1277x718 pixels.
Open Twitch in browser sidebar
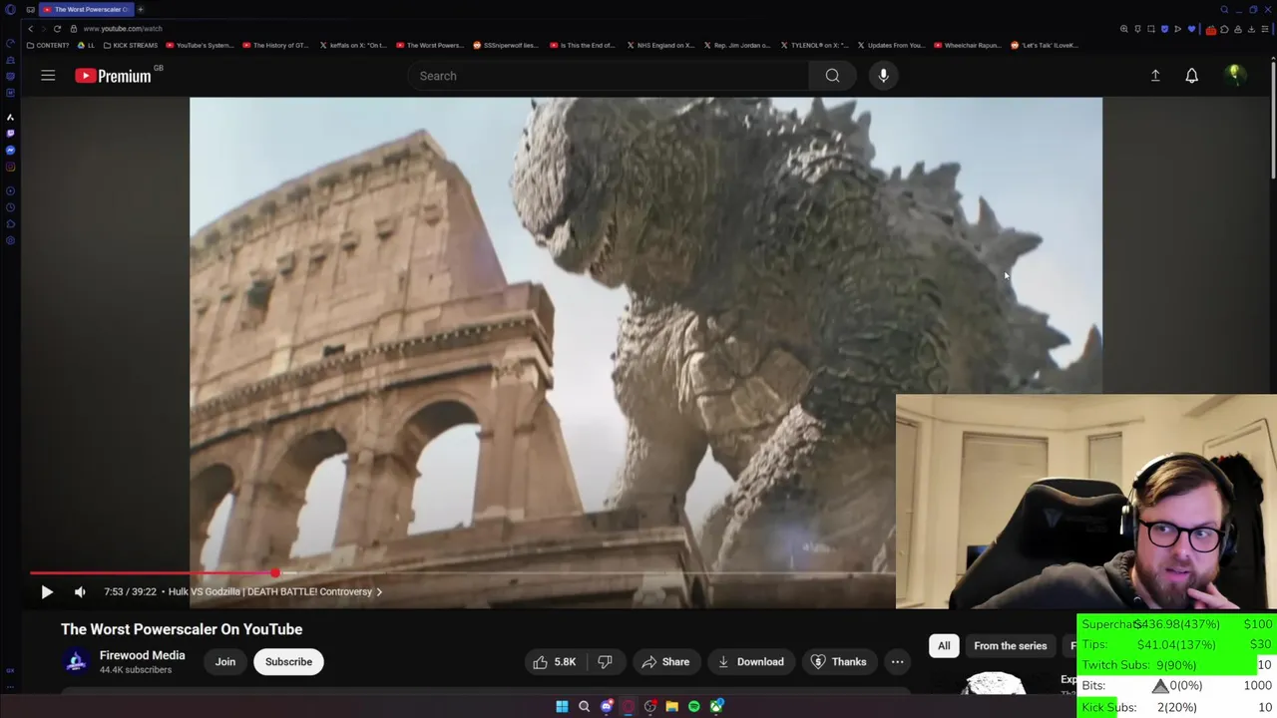(10, 134)
